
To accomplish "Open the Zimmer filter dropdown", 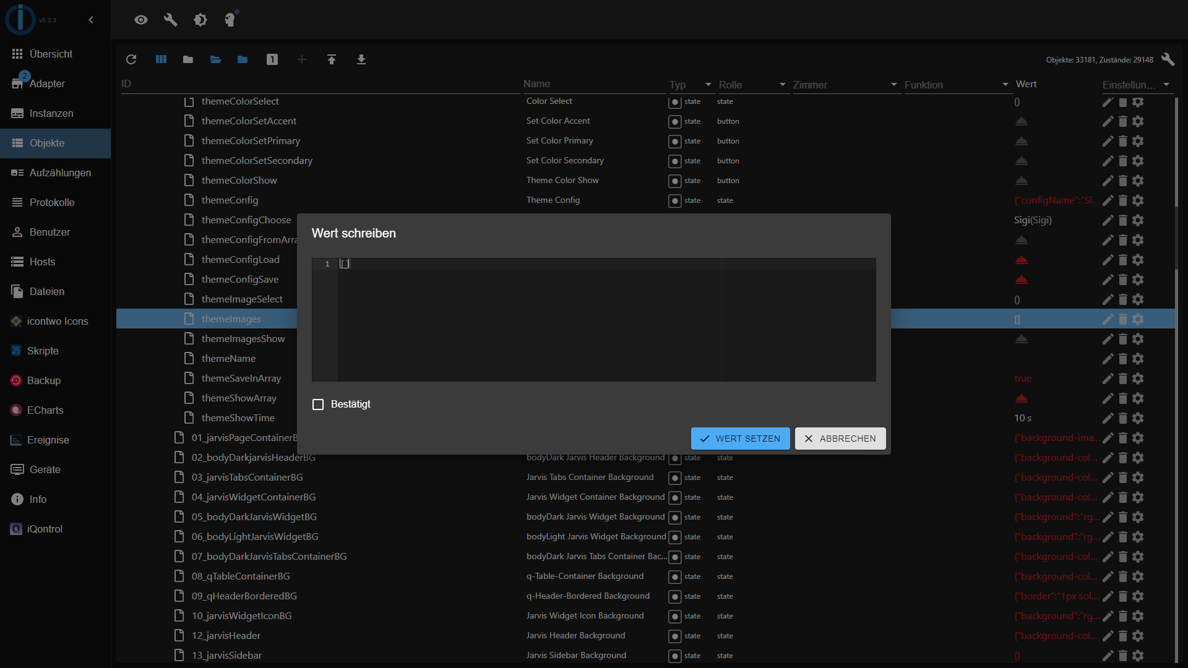I will pyautogui.click(x=894, y=85).
